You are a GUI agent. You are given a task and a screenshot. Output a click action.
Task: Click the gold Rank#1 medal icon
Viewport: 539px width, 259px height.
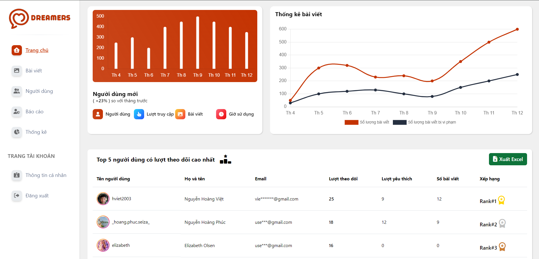click(501, 200)
